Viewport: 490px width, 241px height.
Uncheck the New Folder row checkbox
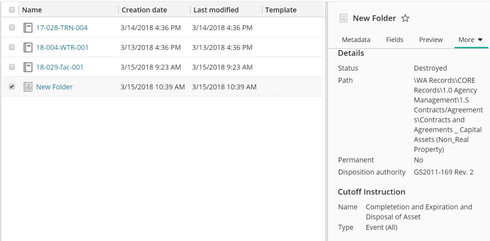12,87
